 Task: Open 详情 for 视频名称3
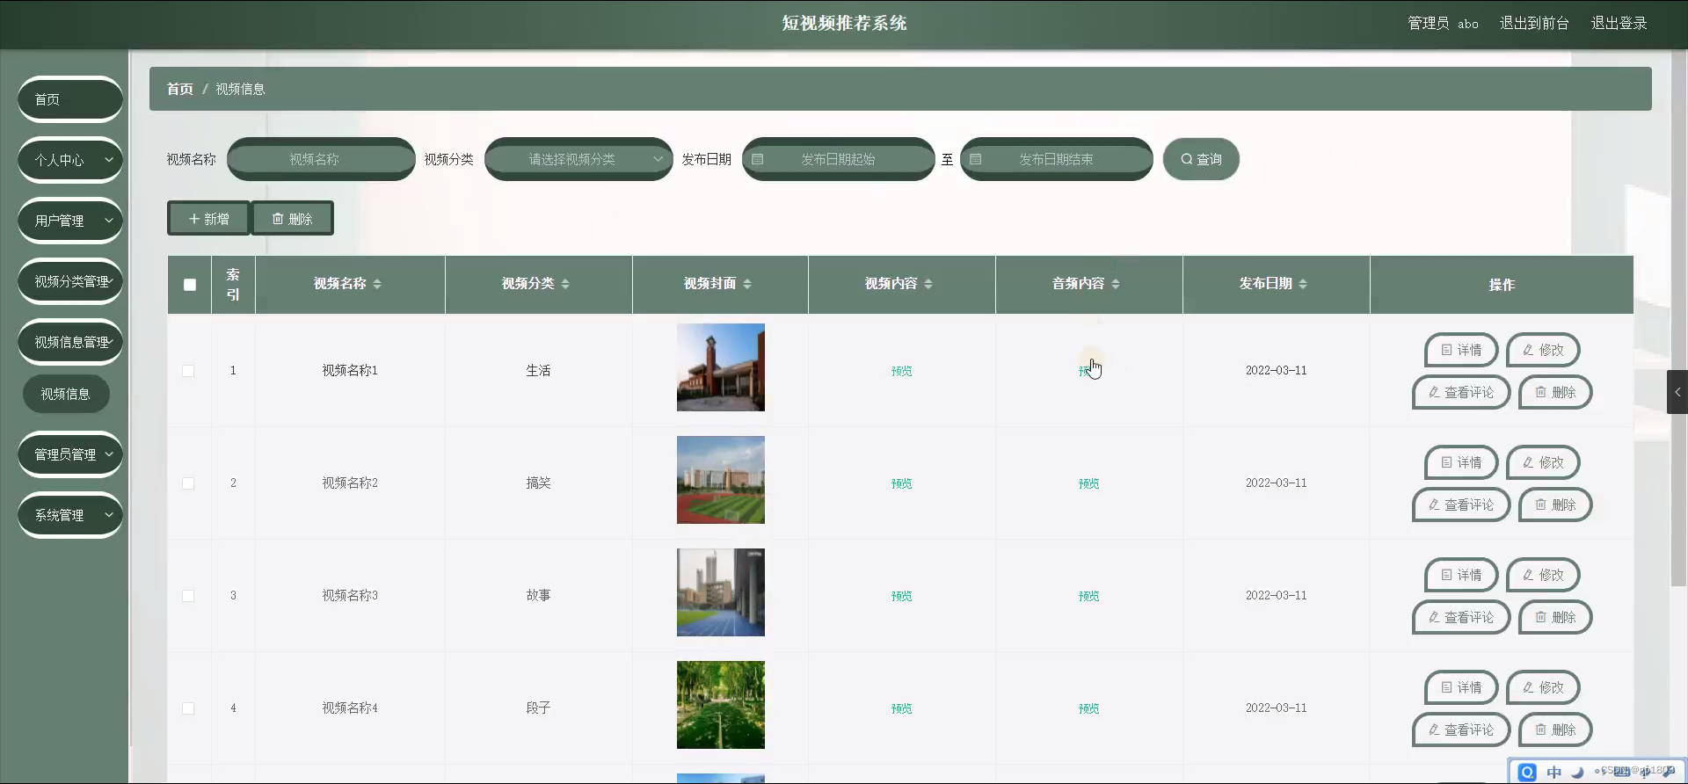point(1461,575)
